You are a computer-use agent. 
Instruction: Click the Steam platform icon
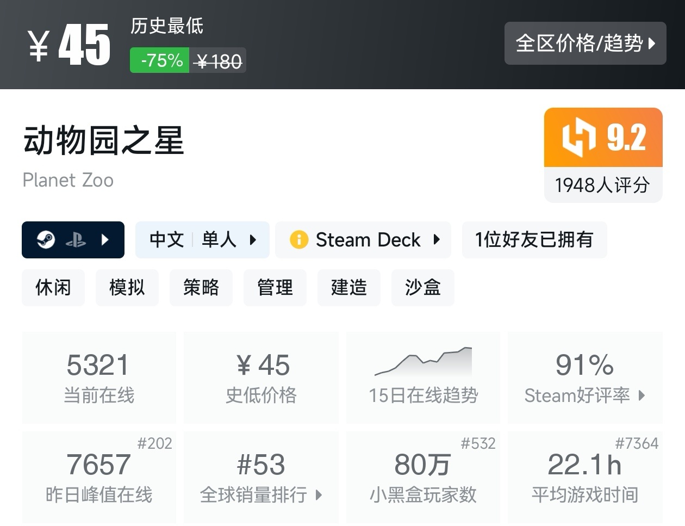click(x=46, y=239)
